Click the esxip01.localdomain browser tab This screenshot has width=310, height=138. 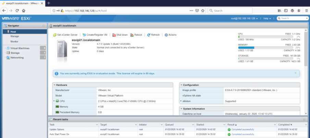tap(22, 3)
